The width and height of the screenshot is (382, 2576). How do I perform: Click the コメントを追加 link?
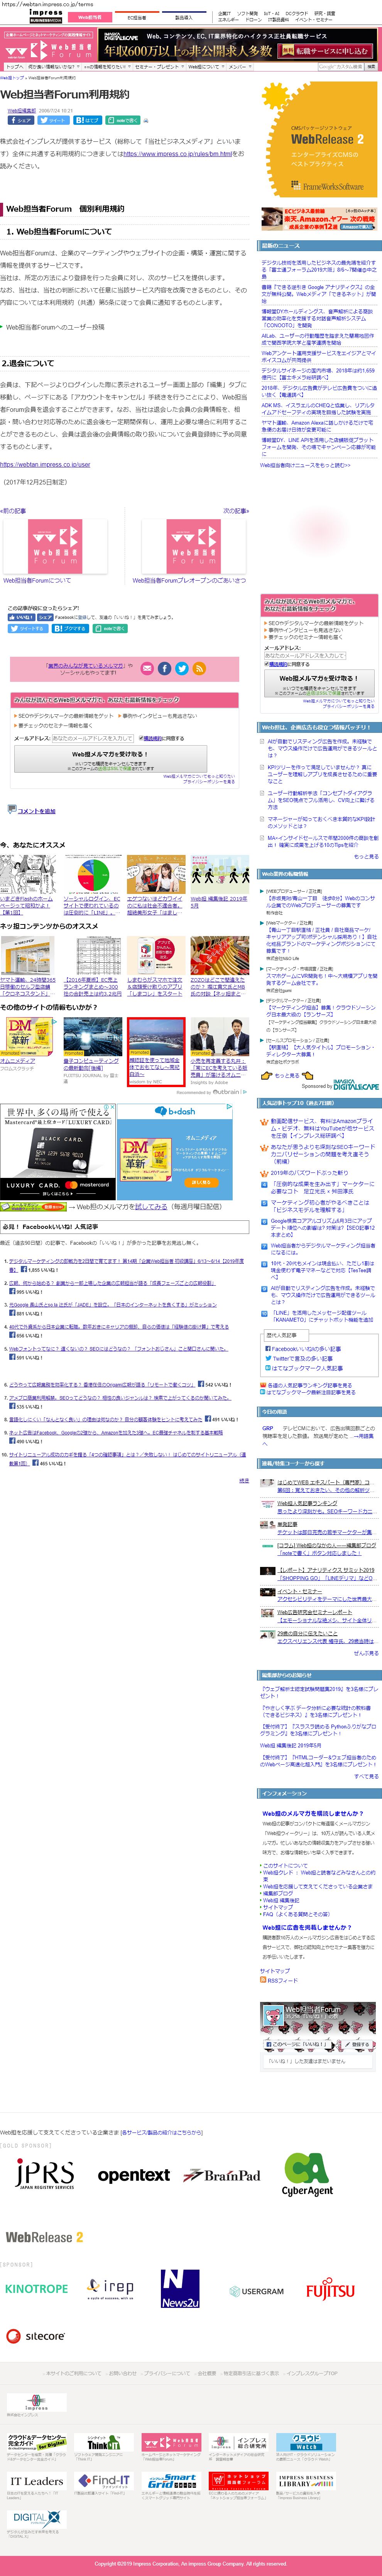pos(37,811)
